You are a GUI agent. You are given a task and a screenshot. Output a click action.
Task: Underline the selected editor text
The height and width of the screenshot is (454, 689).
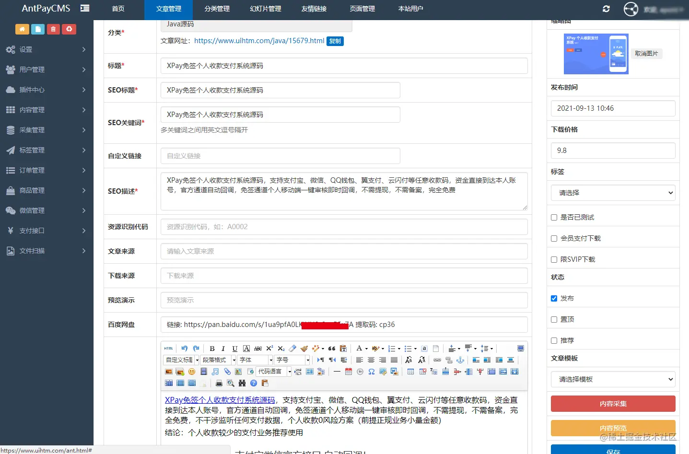234,349
